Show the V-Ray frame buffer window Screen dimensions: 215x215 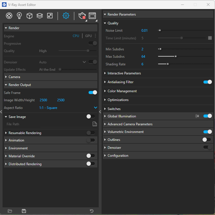point(92,16)
